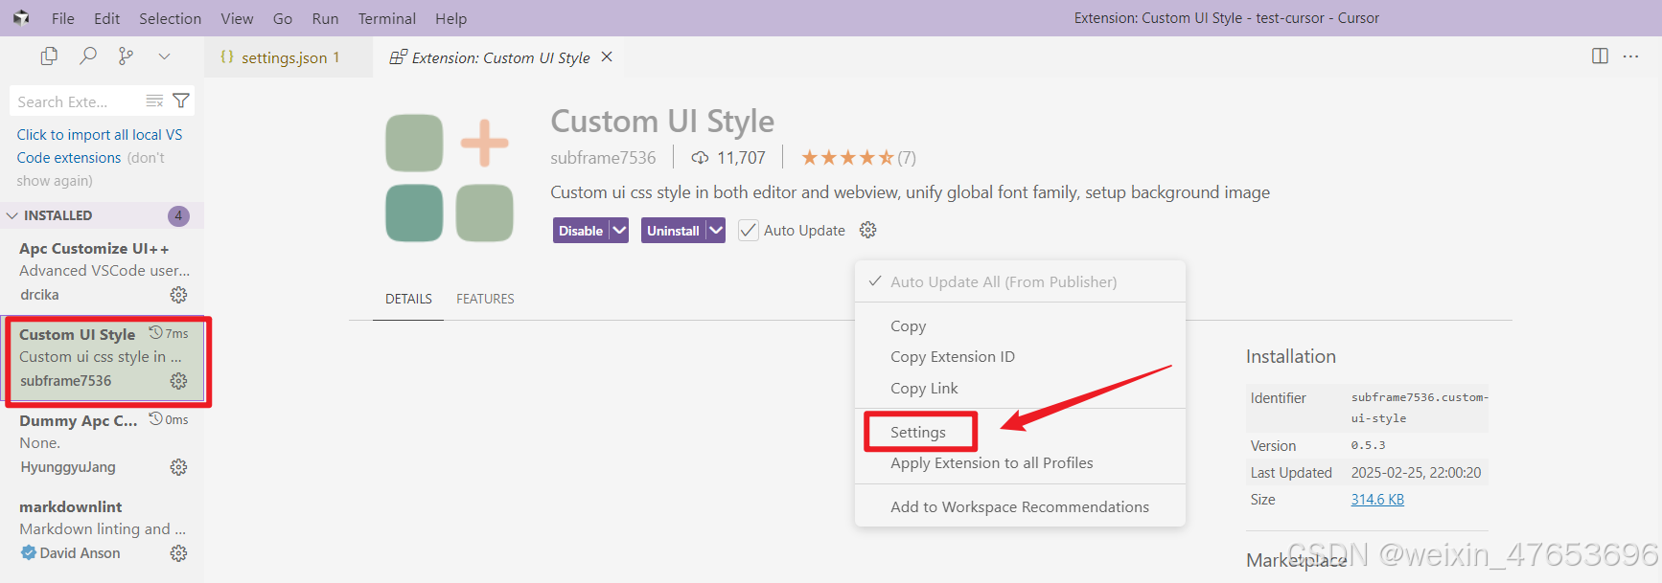
Task: Select Apc Customize UI++ extension
Action: (103, 271)
